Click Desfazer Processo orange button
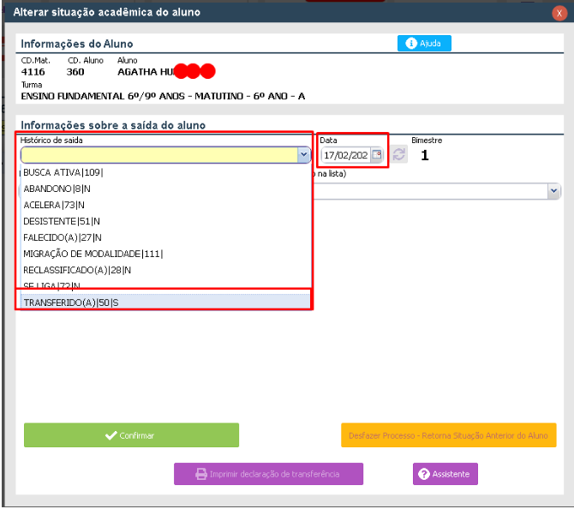 tap(448, 435)
